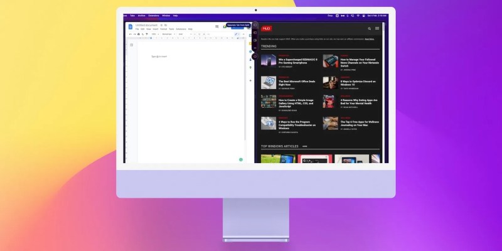Image resolution: width=502 pixels, height=251 pixels.
Task: Click the swap panes arrows icon
Action: coord(255,48)
